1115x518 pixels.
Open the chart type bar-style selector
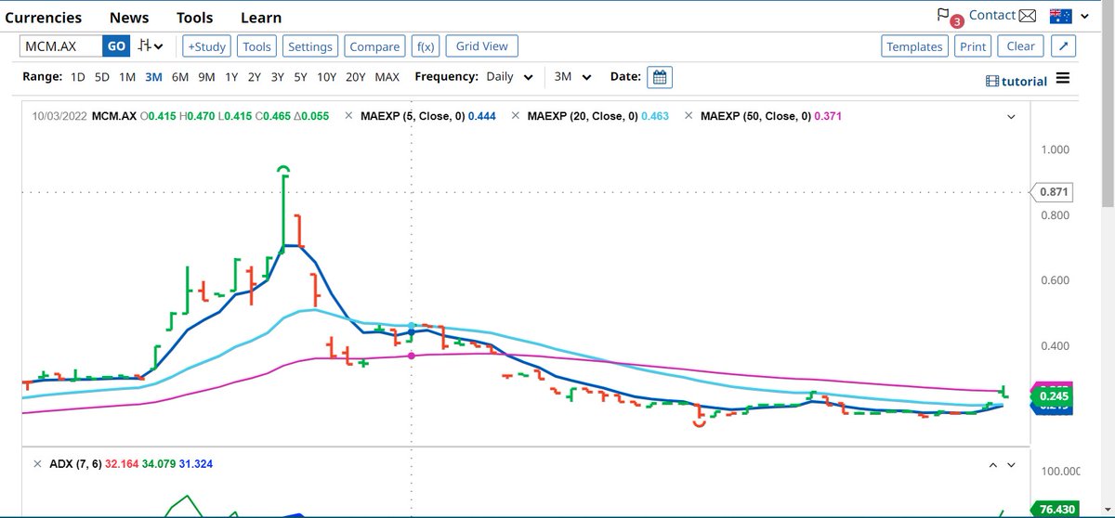coord(150,45)
